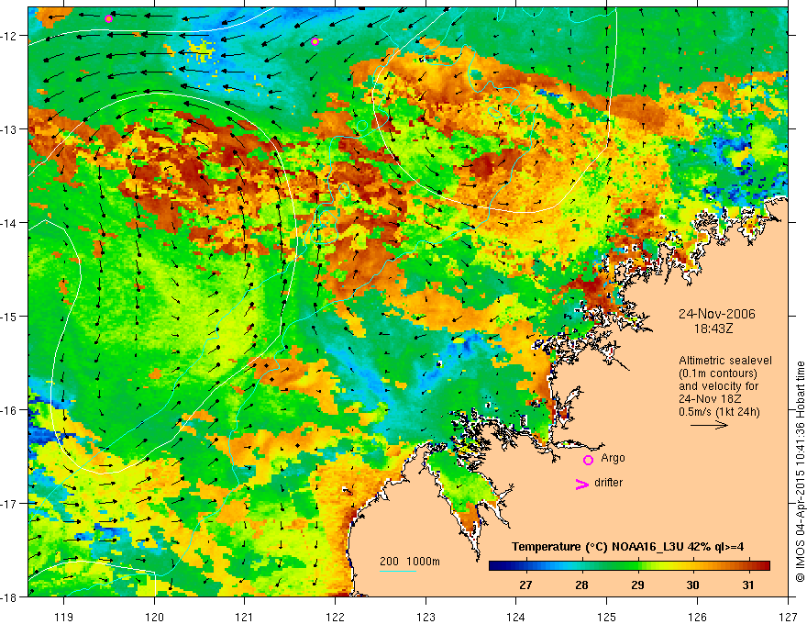Click the longitude label 122
This screenshot has width=807, height=624.
(x=335, y=617)
